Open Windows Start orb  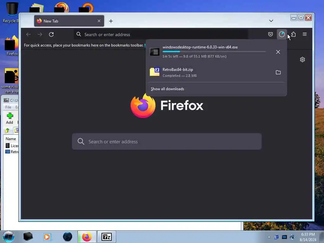[x=9, y=237]
